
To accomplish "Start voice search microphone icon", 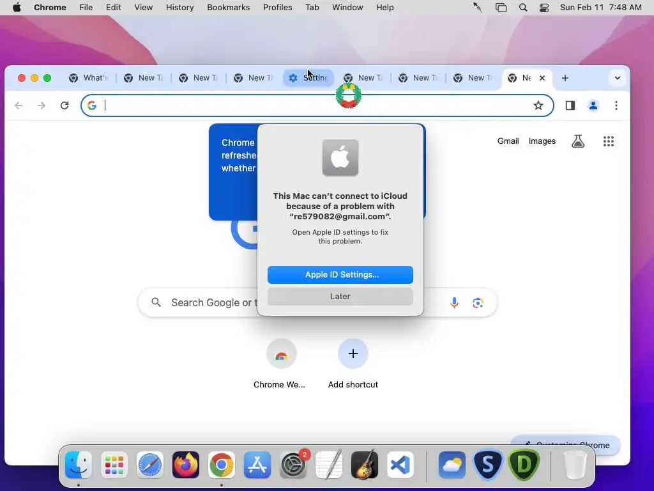I will 454,302.
